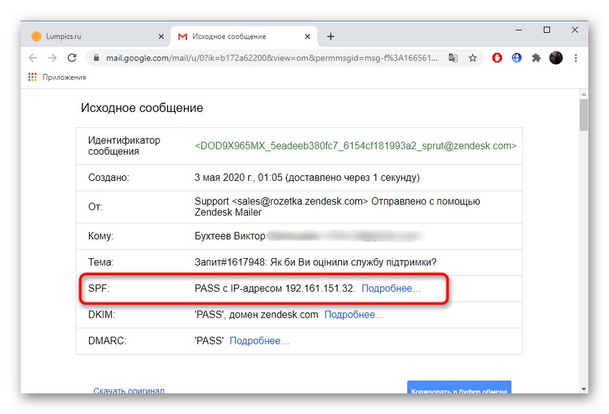Click Подробнее link in DMARC row
Viewport: 609px width, 414px height.
tap(259, 341)
